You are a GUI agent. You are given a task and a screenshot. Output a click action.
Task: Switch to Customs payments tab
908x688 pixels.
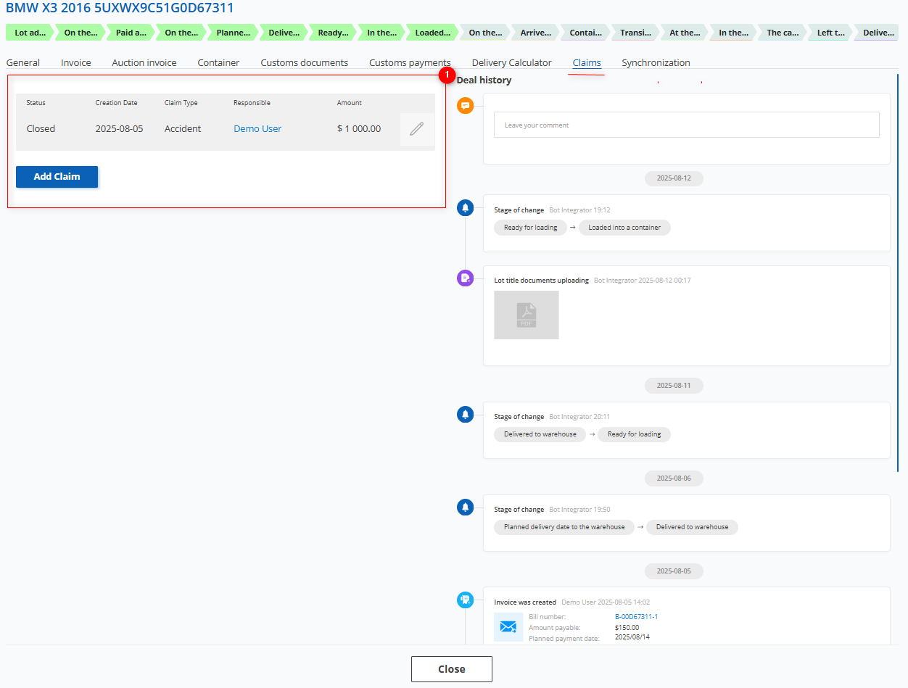410,63
